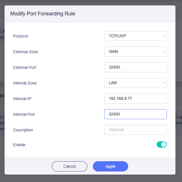Screen dimensions: 182x182
Task: Click the chevron arrow in the External Zone field
Action: click(x=163, y=52)
